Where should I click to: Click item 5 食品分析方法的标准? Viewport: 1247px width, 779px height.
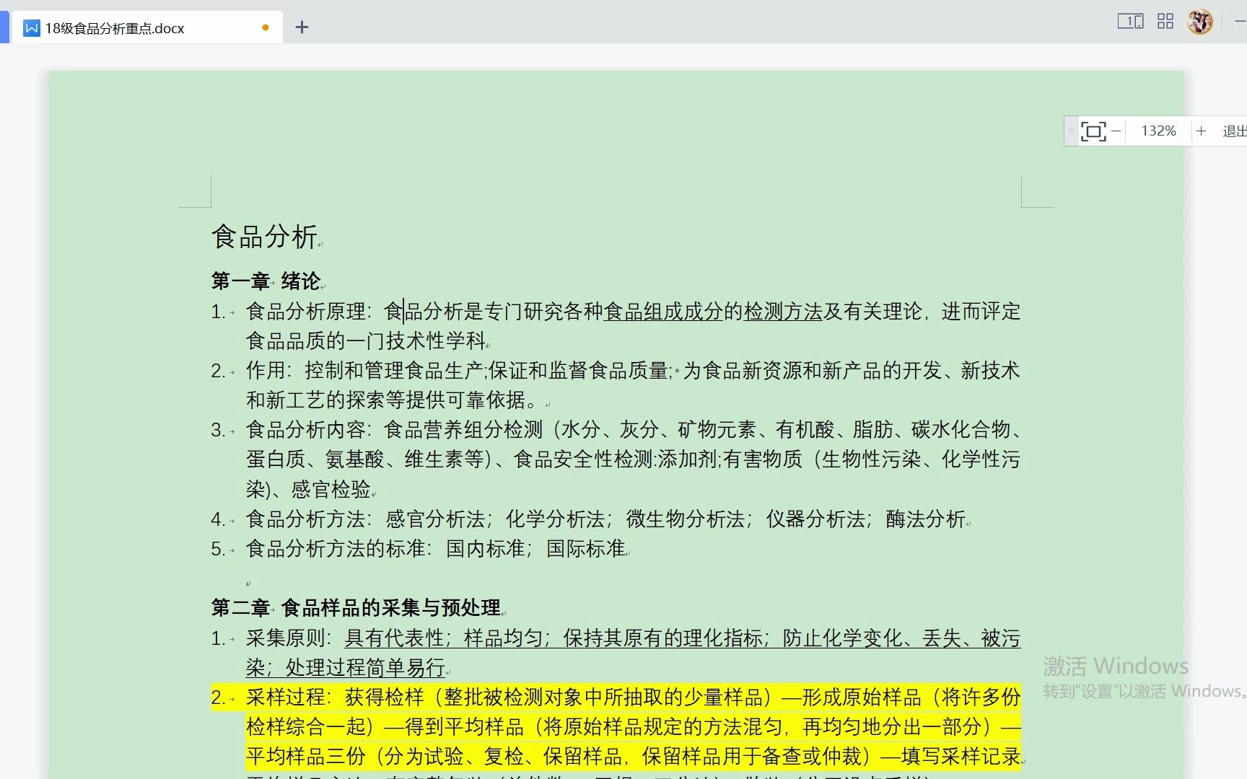[420, 549]
